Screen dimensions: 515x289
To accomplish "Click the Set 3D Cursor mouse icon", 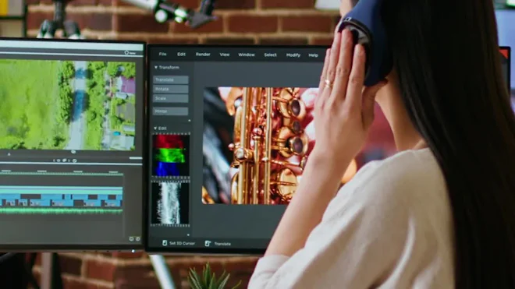I will pyautogui.click(x=165, y=243).
